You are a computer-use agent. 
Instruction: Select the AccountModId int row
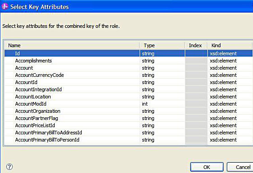pos(128,104)
